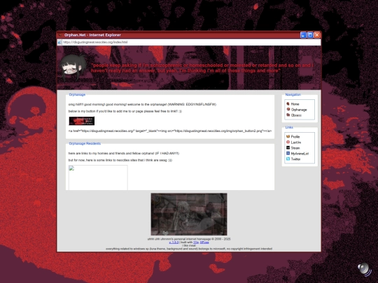Open the Twitter link

(x=295, y=159)
